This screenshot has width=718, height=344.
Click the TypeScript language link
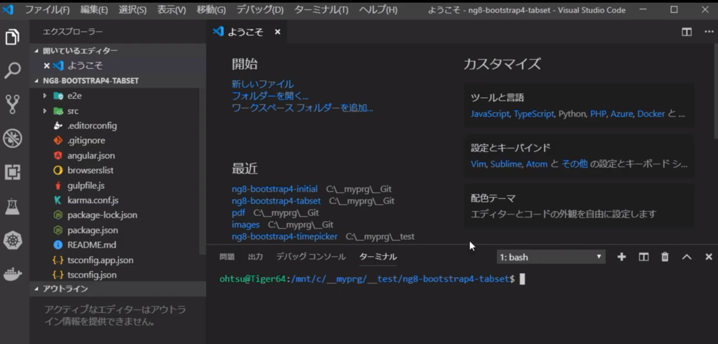pos(534,114)
